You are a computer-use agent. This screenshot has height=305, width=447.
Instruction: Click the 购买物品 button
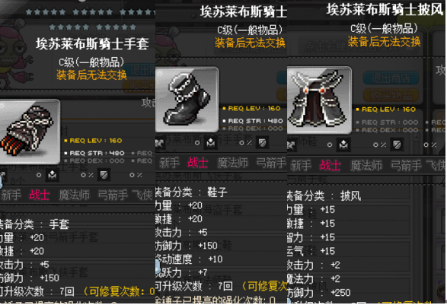391,95
